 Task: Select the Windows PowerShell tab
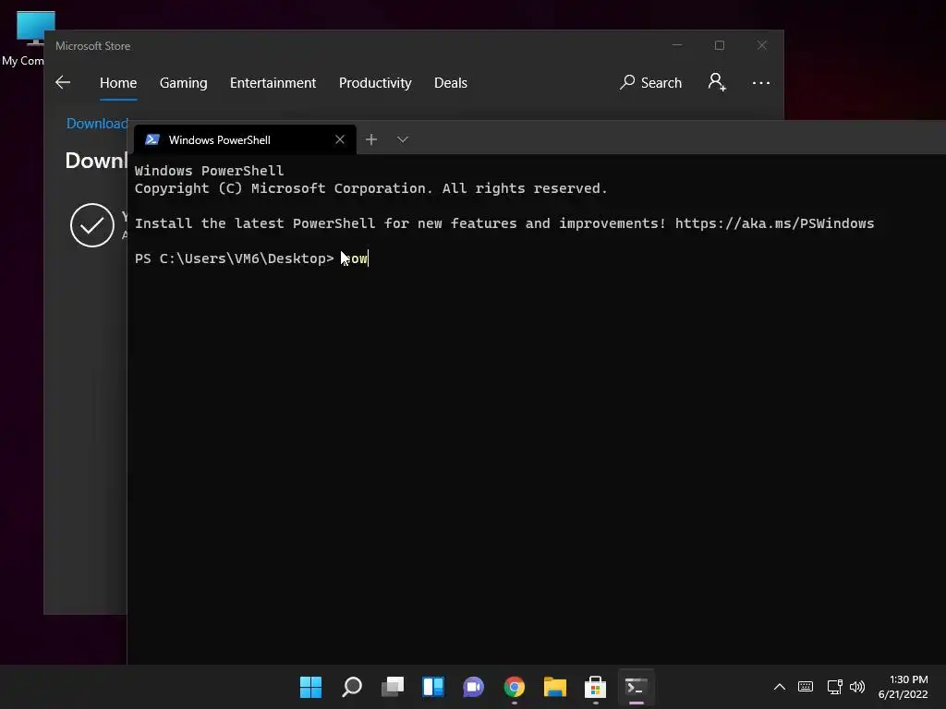click(245, 140)
